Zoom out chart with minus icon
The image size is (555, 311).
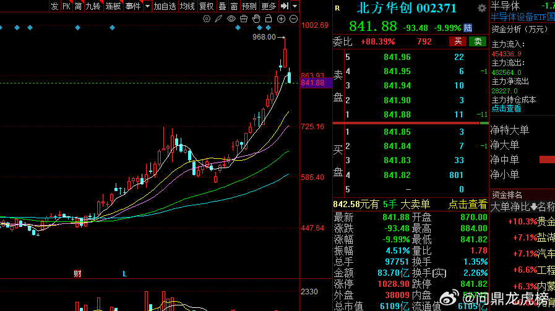pyautogui.click(x=293, y=19)
